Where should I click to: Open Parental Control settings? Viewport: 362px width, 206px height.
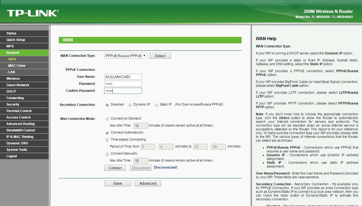pyautogui.click(x=24, y=111)
